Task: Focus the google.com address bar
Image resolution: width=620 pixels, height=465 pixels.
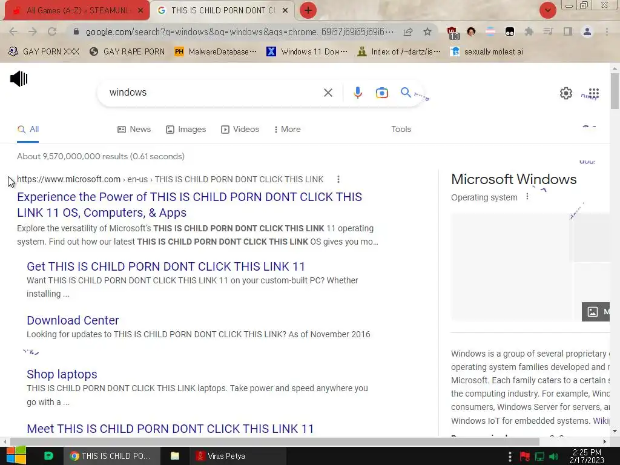Action: point(239,31)
